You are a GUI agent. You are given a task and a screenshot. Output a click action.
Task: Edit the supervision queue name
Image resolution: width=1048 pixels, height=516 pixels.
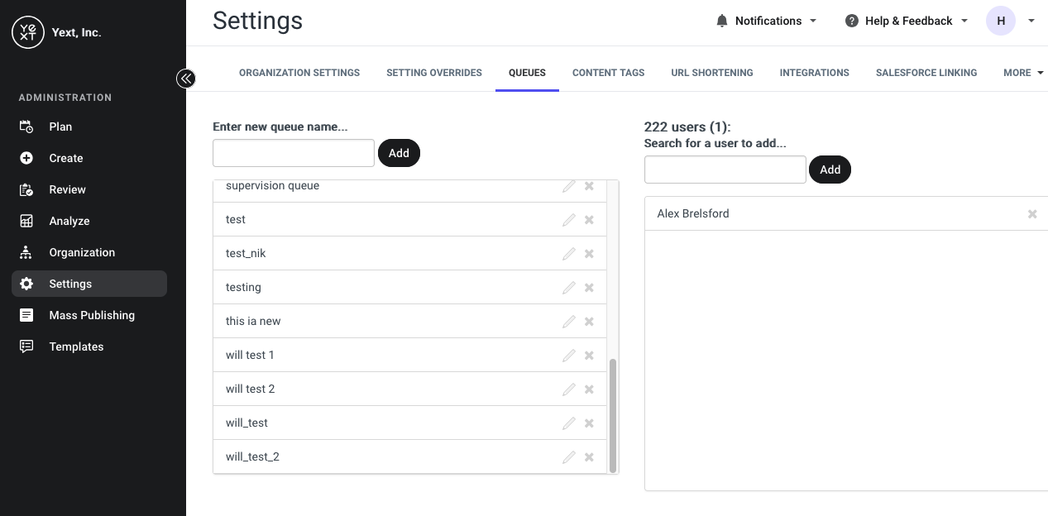(569, 186)
